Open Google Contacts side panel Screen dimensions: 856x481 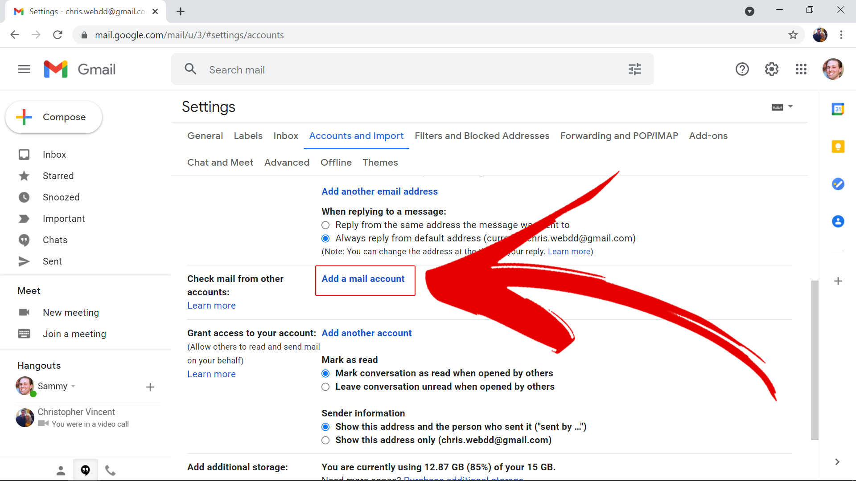coord(838,221)
